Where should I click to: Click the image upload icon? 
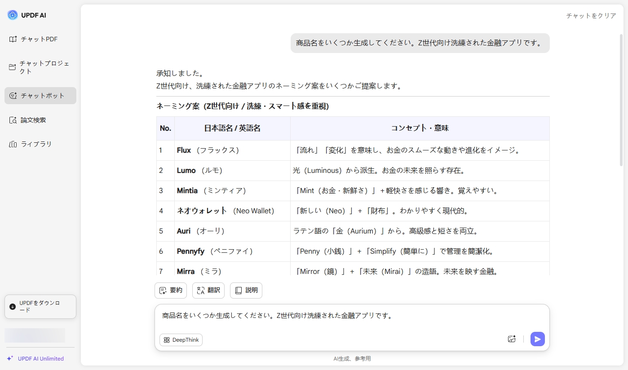click(512, 339)
